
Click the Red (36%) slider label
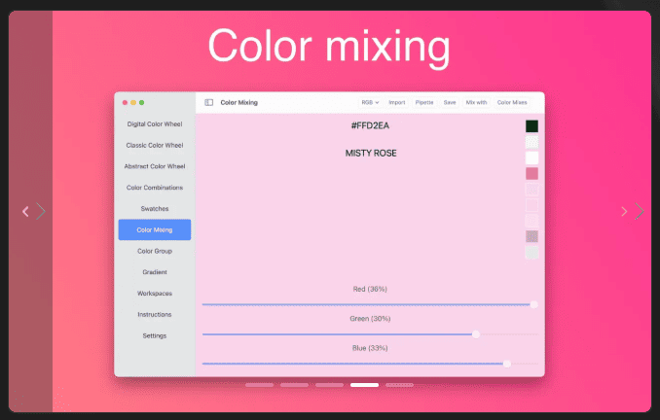pyautogui.click(x=370, y=289)
